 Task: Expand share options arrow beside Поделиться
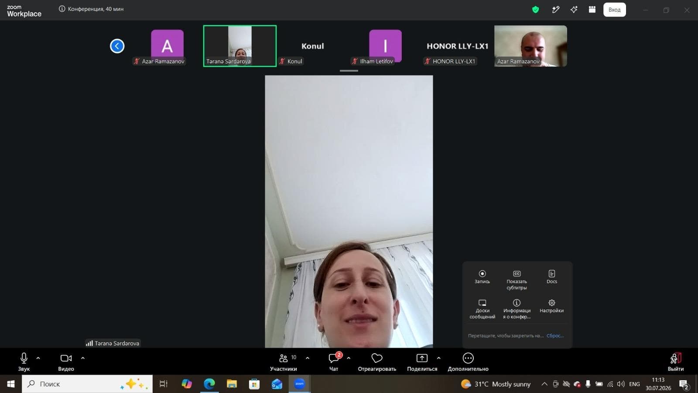pyautogui.click(x=438, y=358)
